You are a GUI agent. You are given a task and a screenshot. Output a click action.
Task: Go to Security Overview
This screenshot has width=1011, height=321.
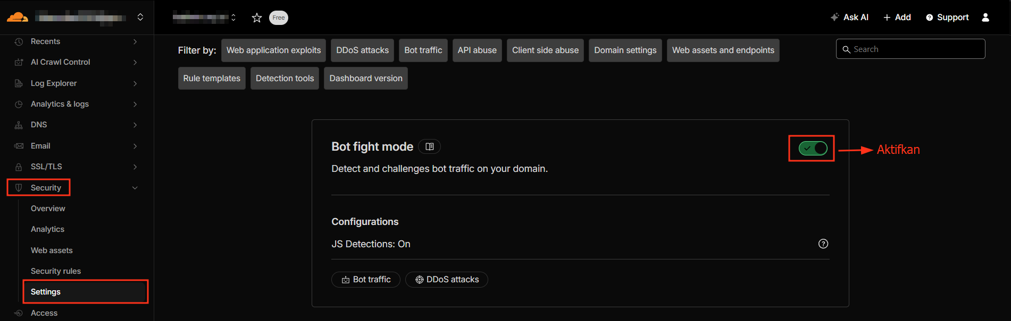48,209
